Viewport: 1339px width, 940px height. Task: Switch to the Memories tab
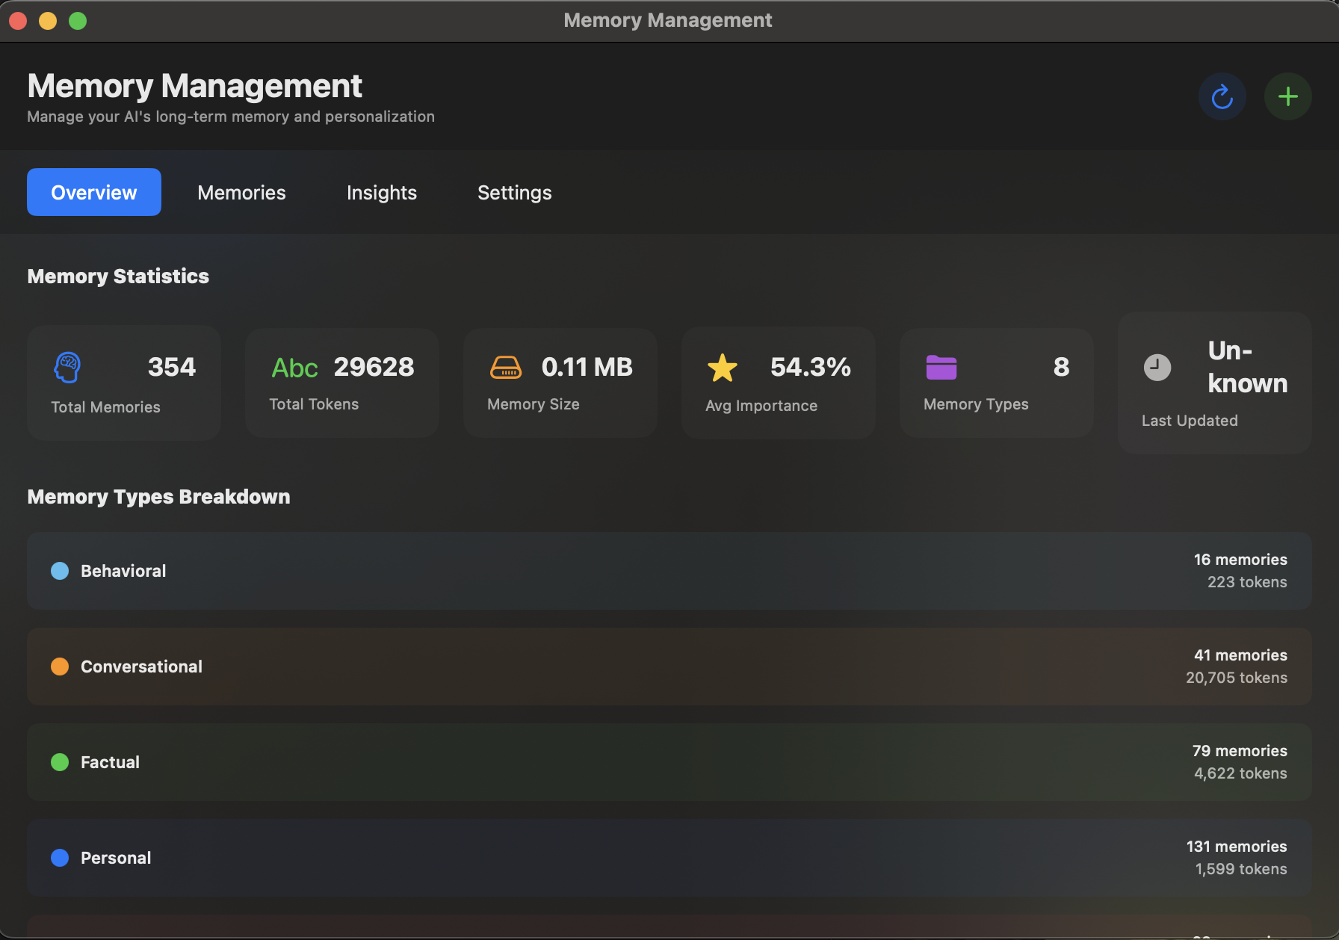(x=241, y=193)
